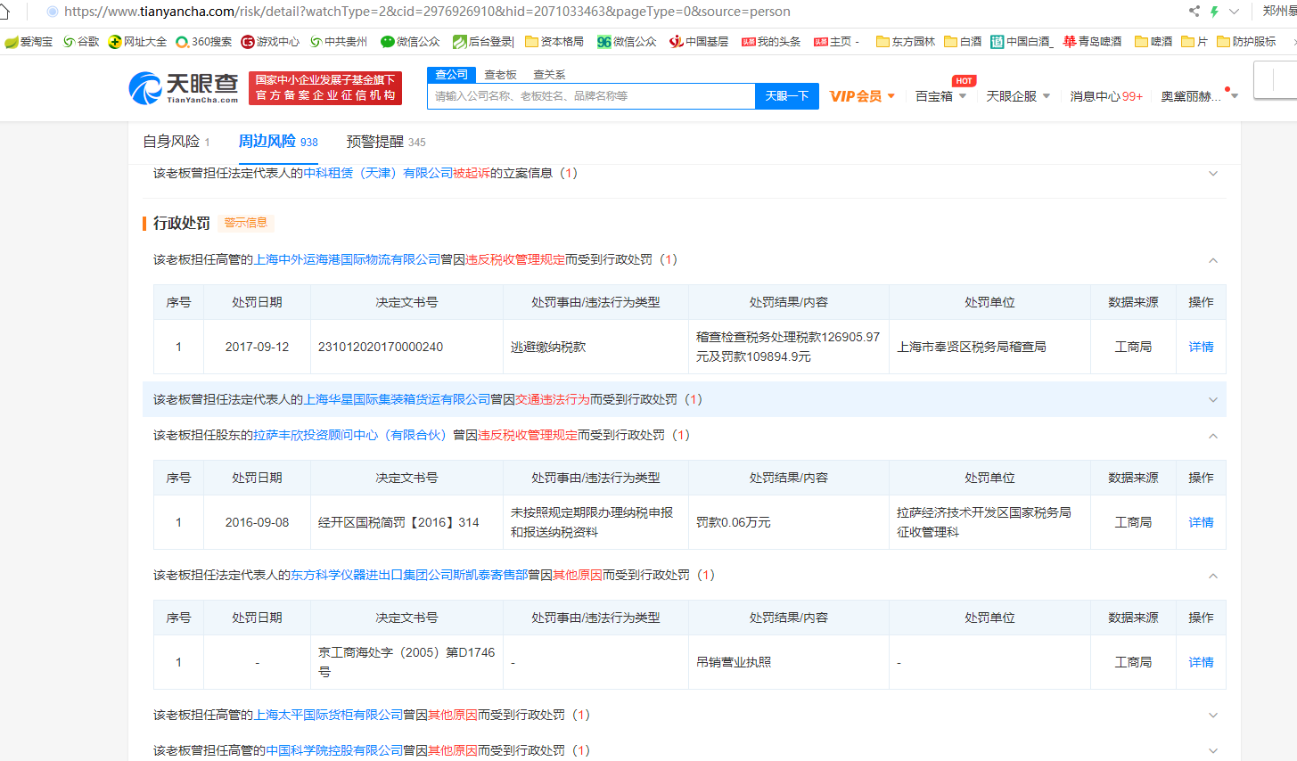
Task: Switch to the 预警提醒 tab
Action: (386, 142)
